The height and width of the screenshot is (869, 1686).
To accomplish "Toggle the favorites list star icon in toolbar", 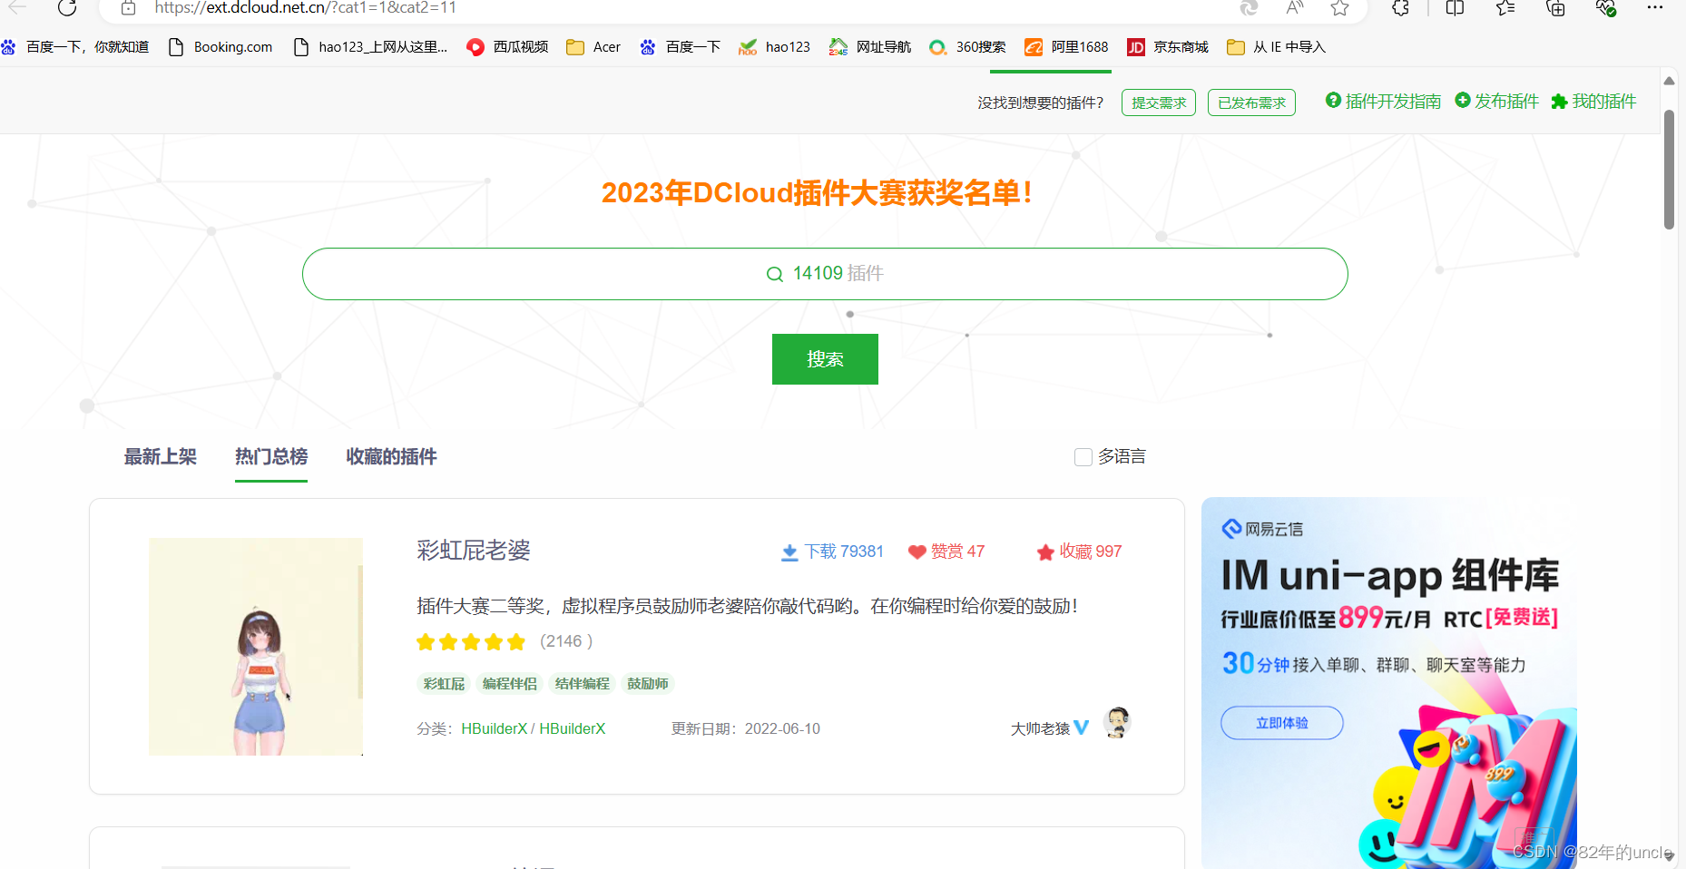I will click(1505, 8).
